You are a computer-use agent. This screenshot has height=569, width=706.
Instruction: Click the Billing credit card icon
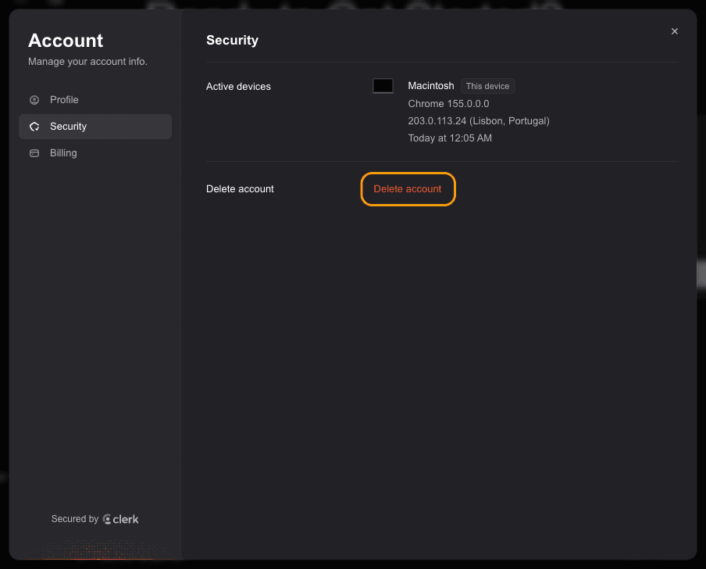coord(34,153)
